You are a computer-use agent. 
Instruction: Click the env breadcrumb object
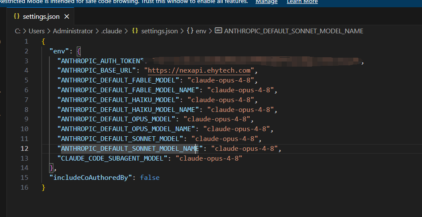[201, 31]
